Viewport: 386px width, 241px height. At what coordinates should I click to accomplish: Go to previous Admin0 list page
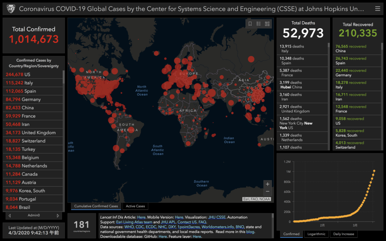pyautogui.click(x=9, y=216)
